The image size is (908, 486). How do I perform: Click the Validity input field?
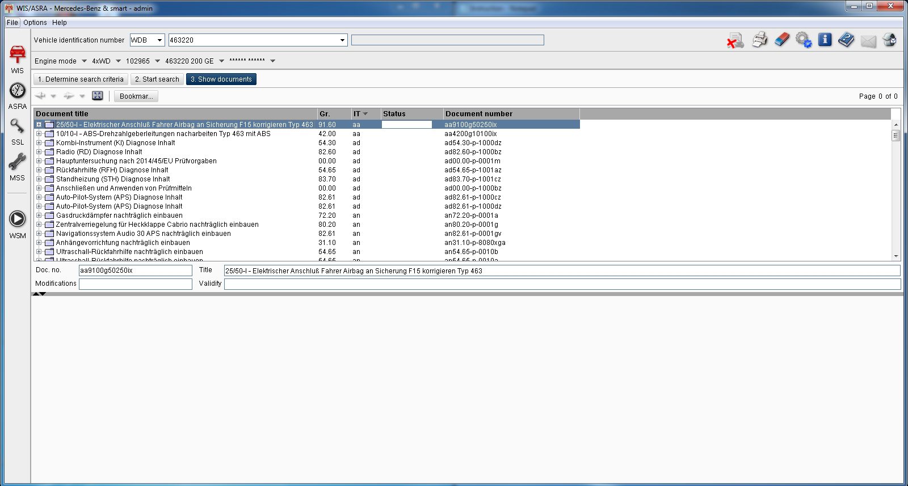click(x=562, y=284)
